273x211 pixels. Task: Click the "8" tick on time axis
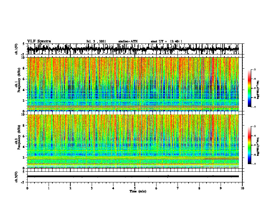click(199, 188)
